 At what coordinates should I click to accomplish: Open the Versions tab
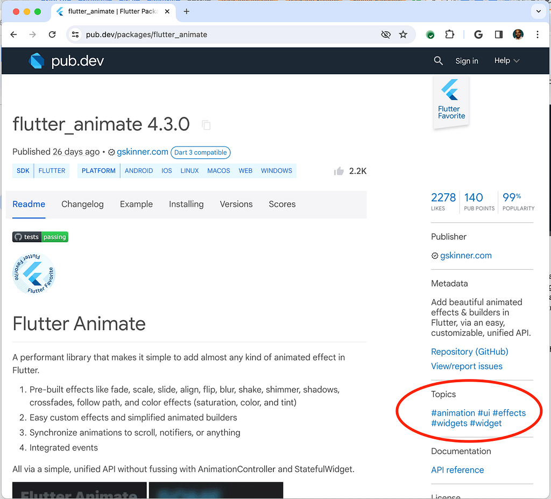point(236,205)
